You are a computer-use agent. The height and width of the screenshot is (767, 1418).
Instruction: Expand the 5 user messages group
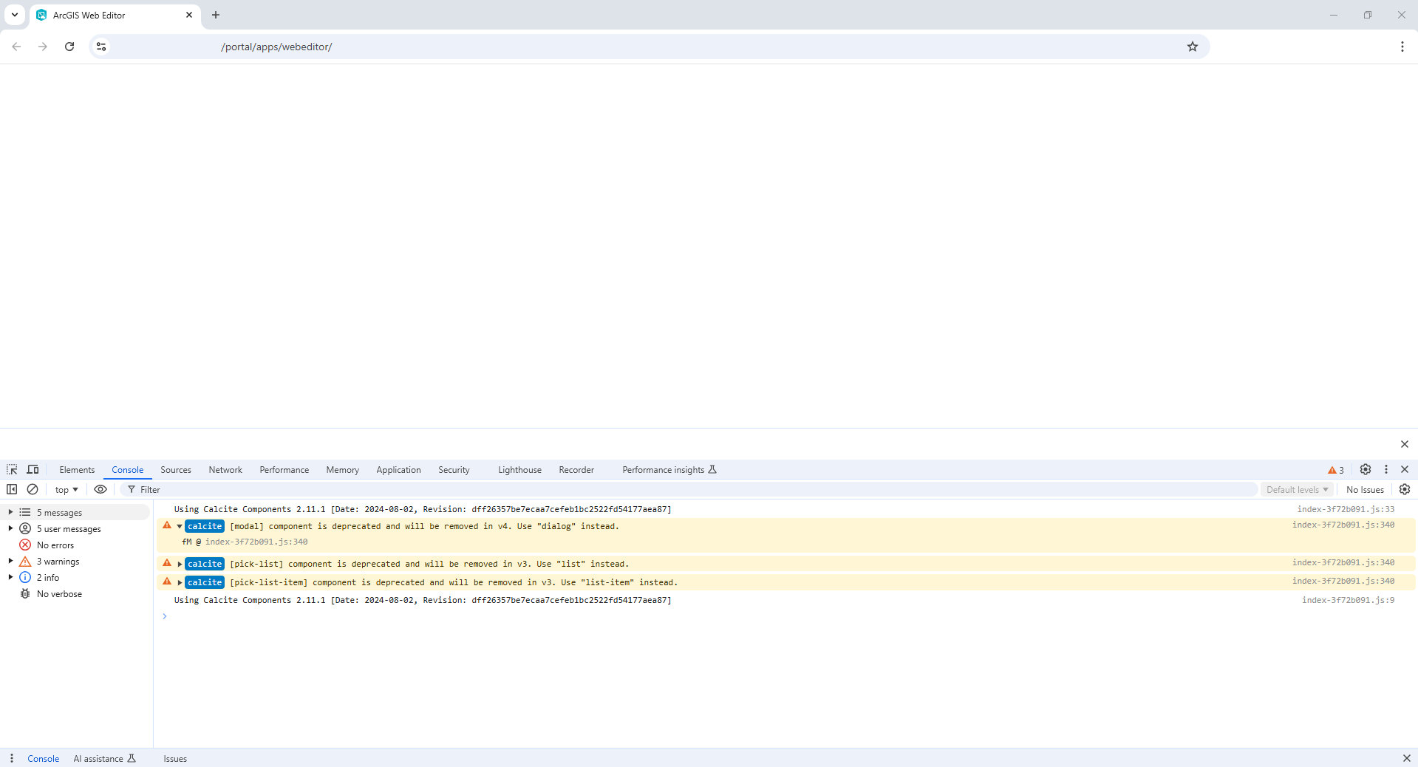click(x=10, y=528)
